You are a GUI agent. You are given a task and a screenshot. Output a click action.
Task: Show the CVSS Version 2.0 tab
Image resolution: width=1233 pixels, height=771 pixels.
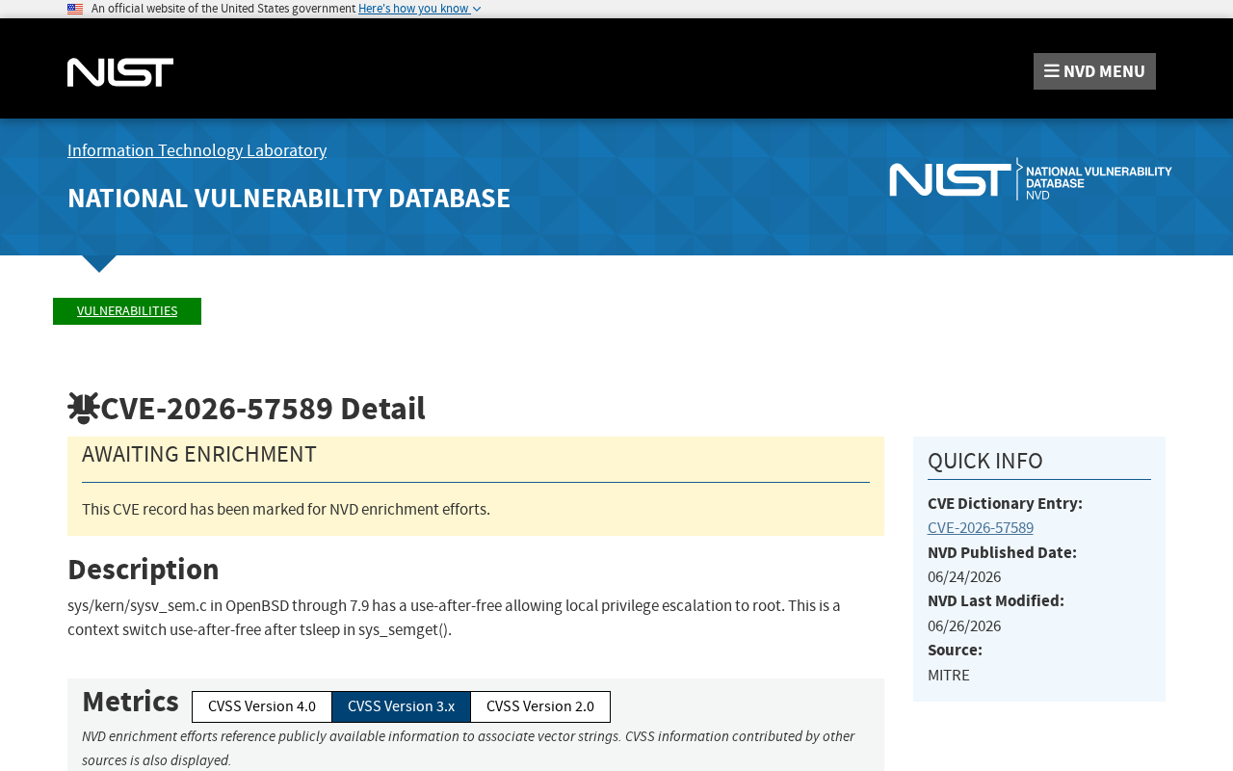tap(540, 706)
